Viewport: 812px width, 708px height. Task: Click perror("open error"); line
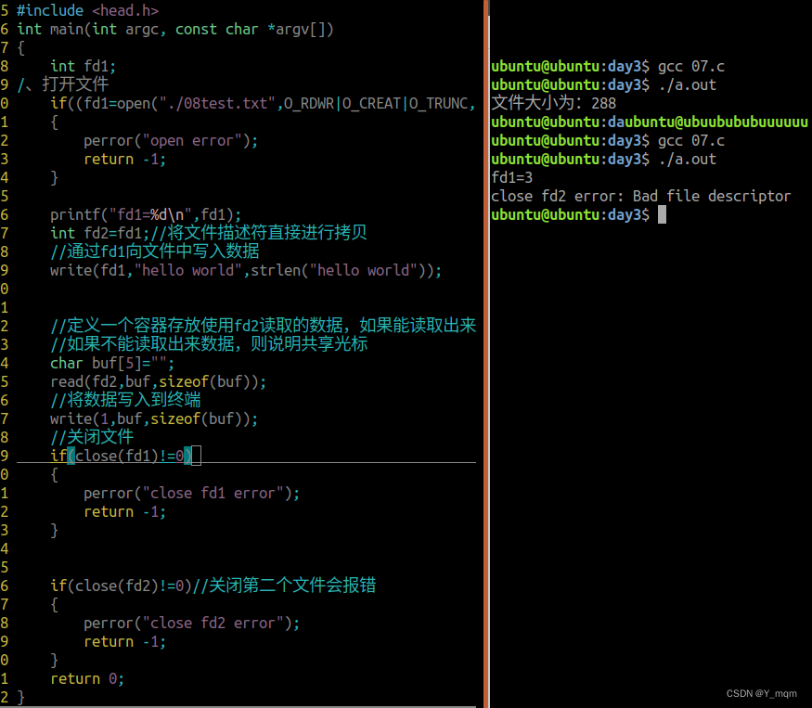point(171,141)
